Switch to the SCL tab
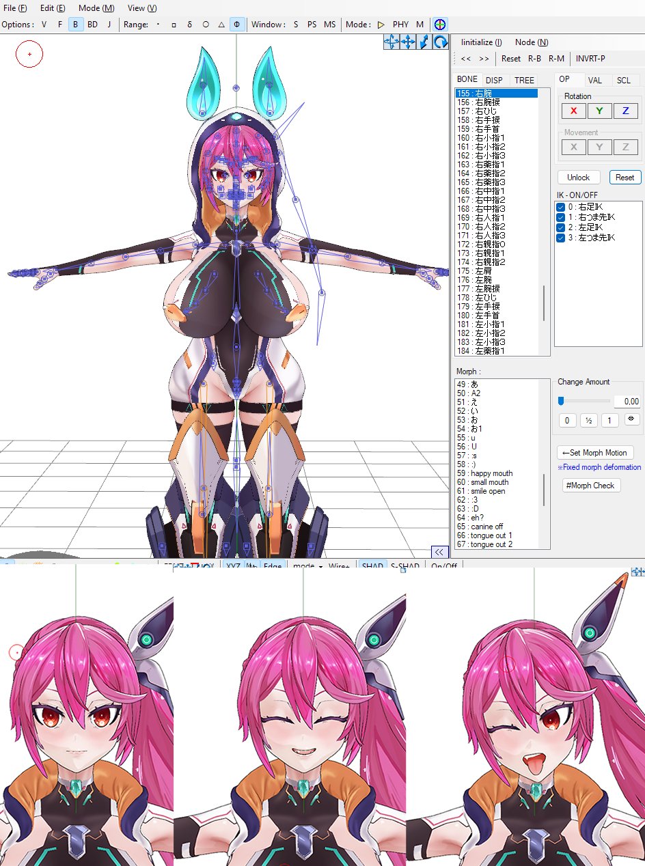645x866 pixels. [624, 81]
